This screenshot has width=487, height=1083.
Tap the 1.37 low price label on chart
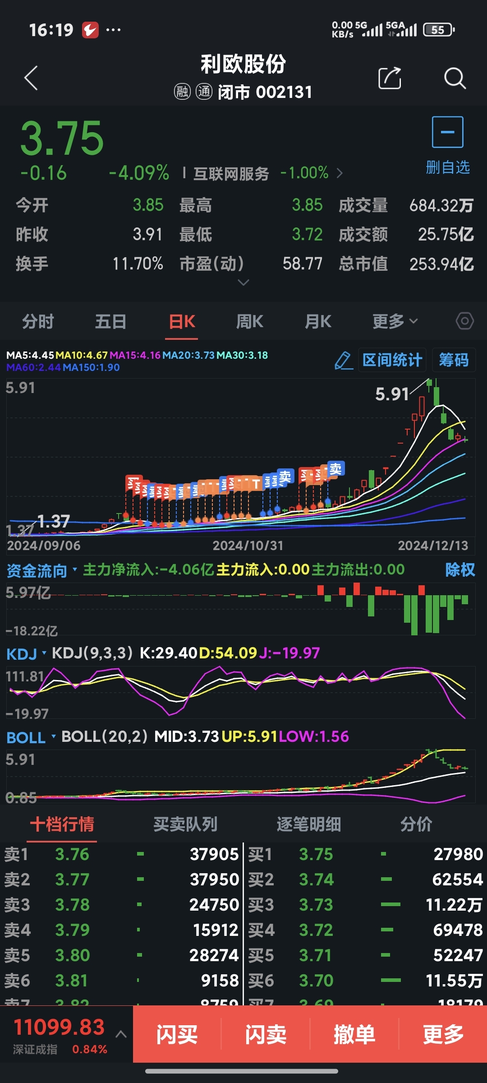[54, 522]
